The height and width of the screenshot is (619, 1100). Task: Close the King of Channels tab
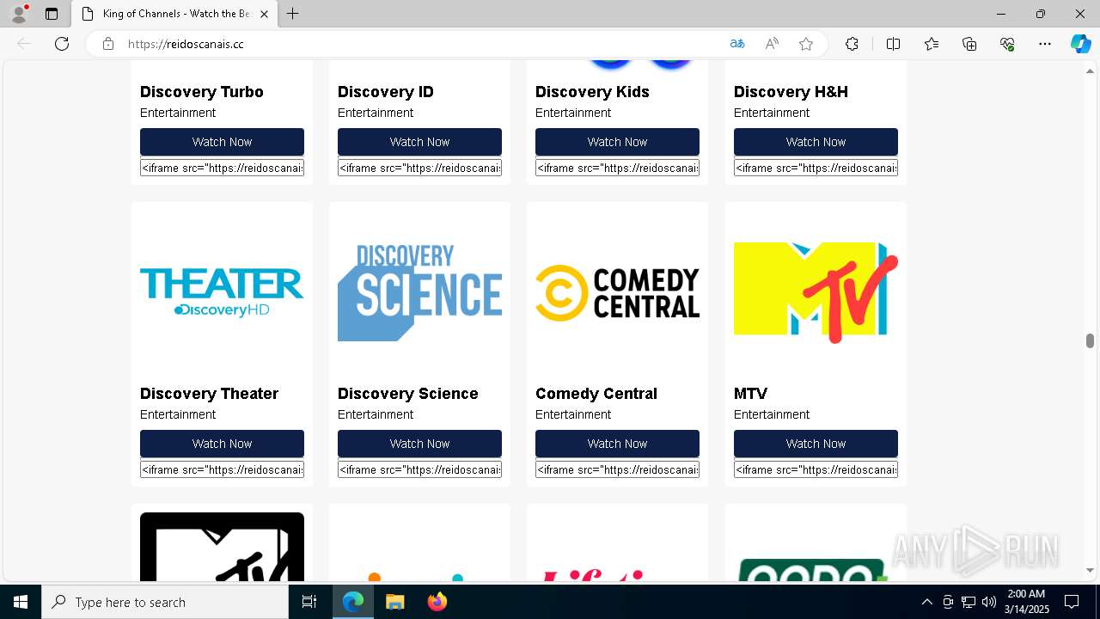264,14
